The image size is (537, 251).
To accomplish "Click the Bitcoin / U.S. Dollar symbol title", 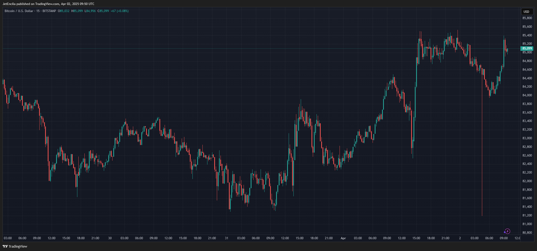I will (x=19, y=11).
